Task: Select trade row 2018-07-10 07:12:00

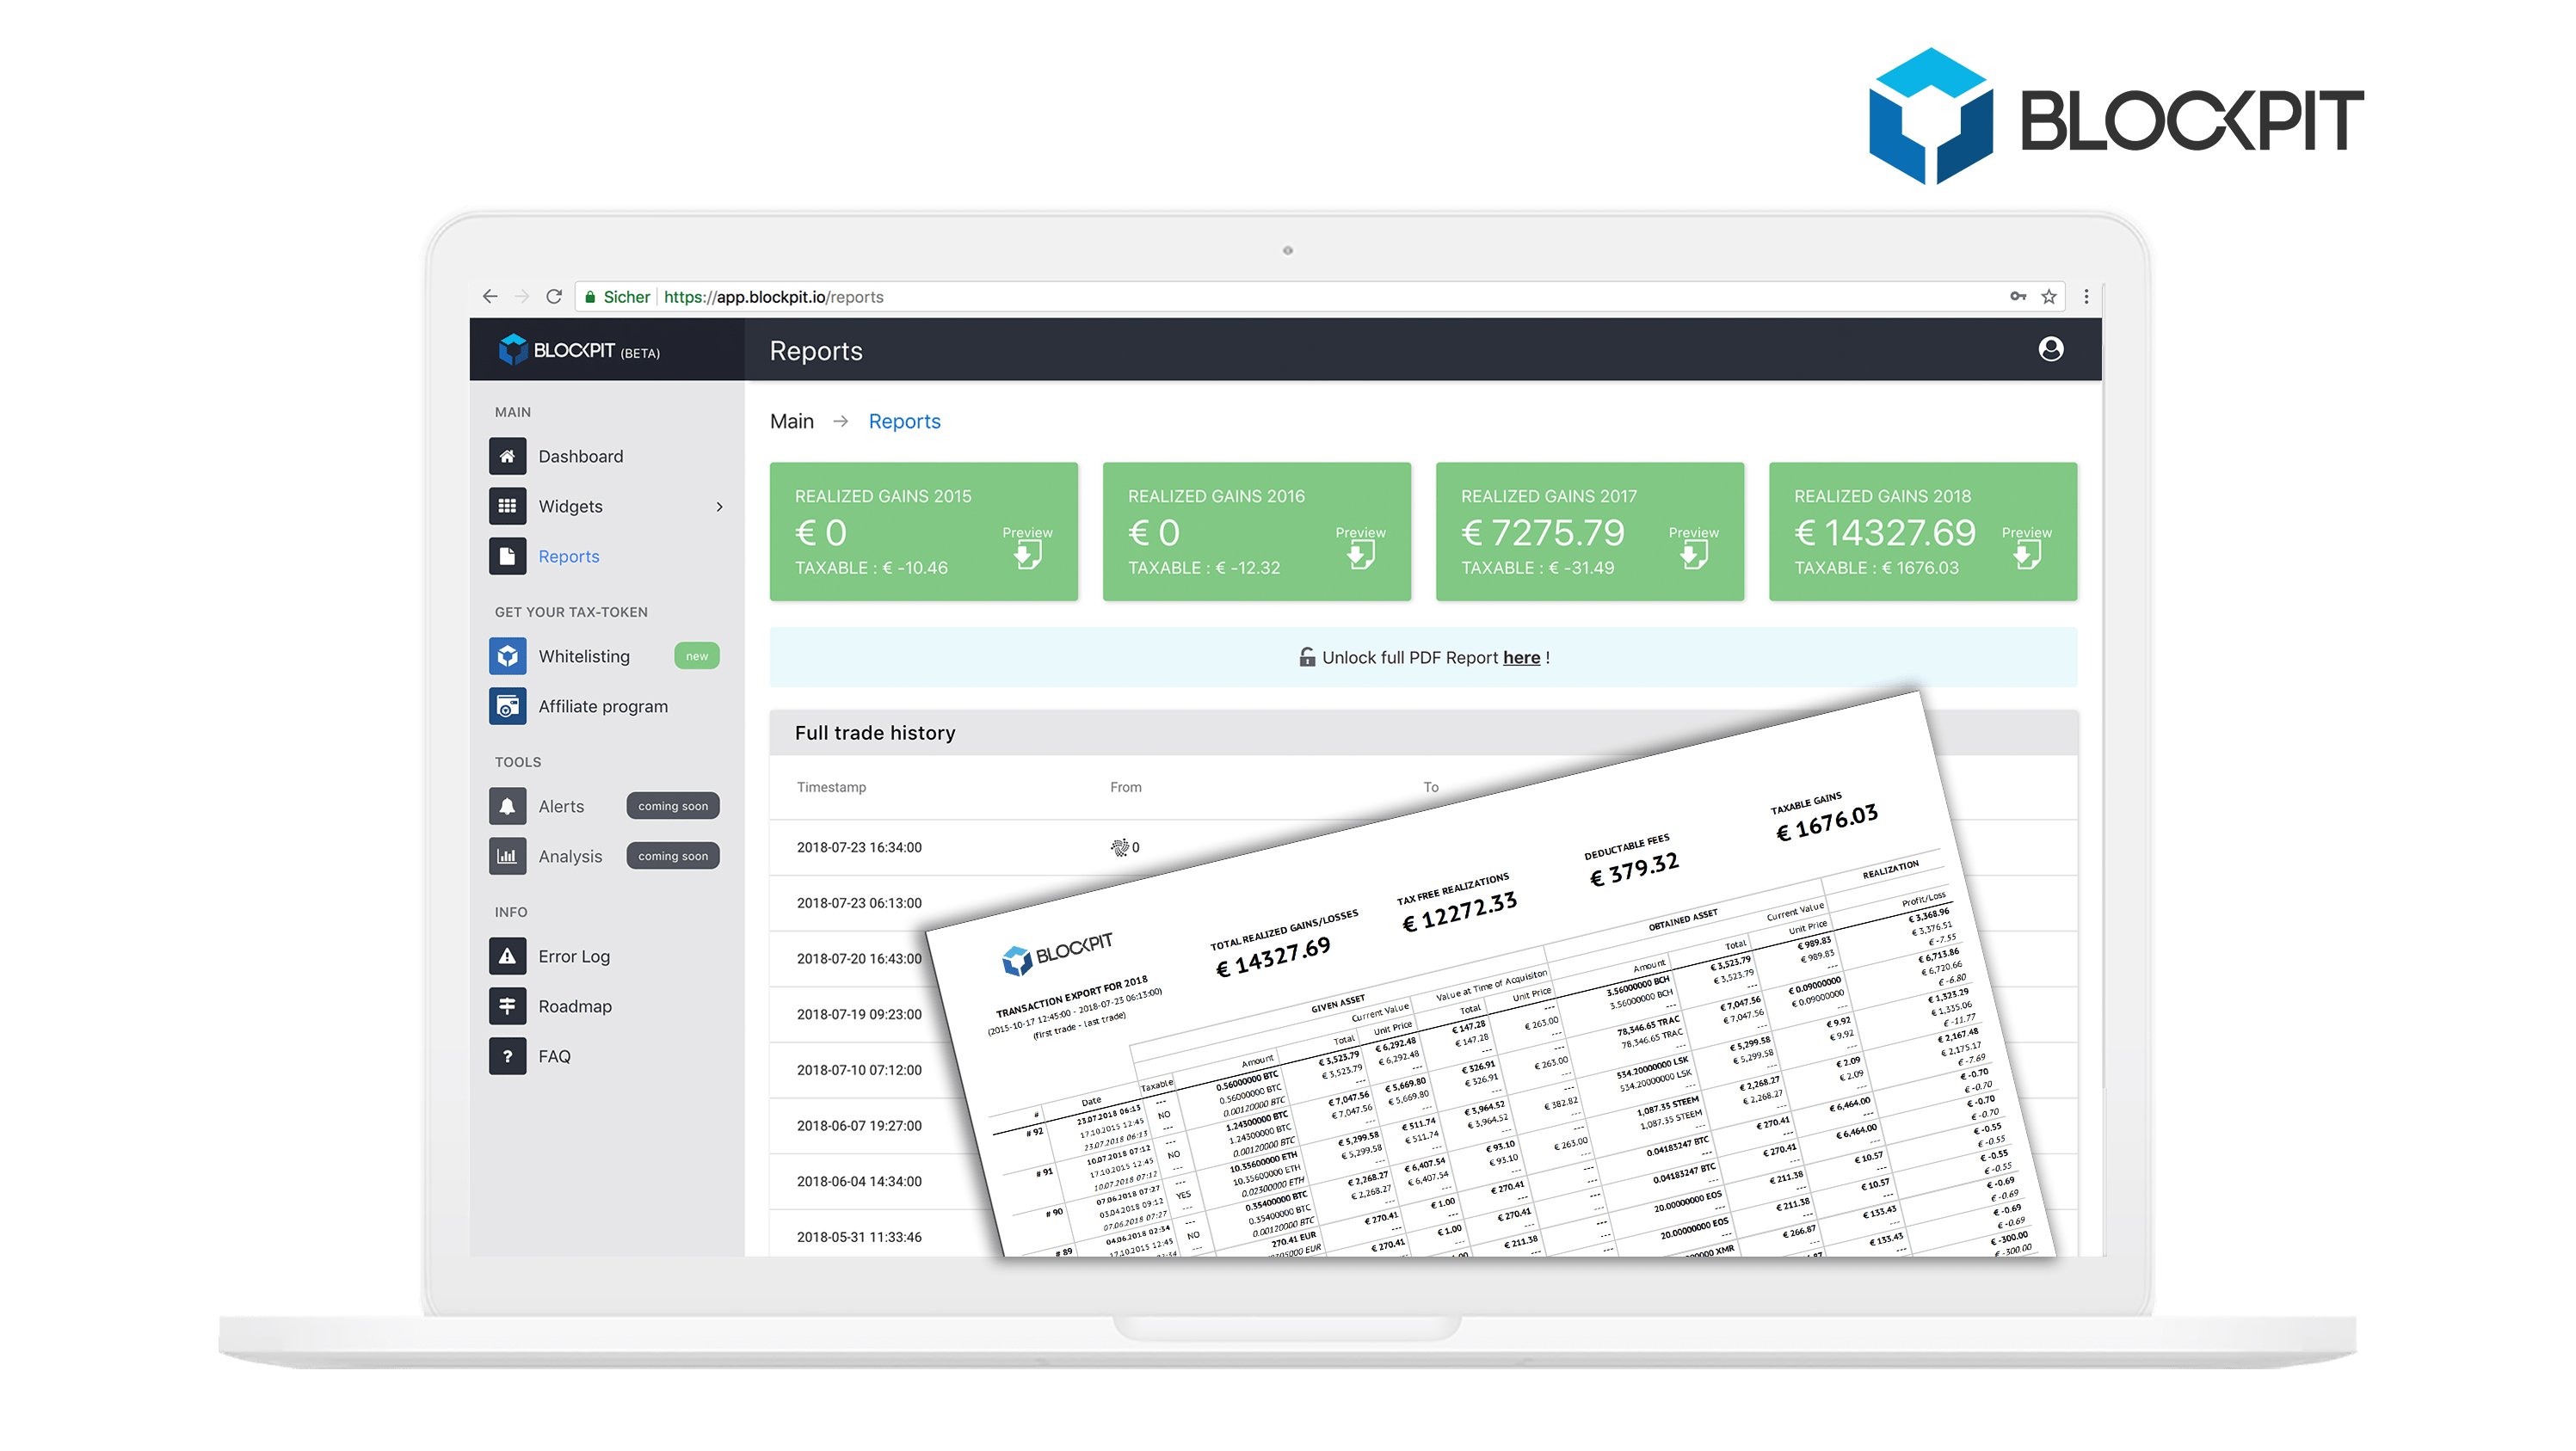Action: 859,1071
